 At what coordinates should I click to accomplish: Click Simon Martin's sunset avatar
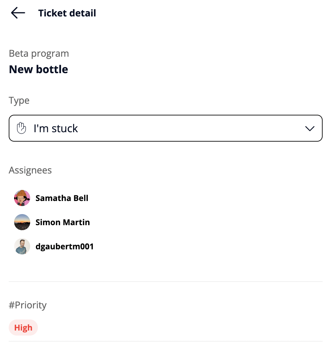[22, 222]
